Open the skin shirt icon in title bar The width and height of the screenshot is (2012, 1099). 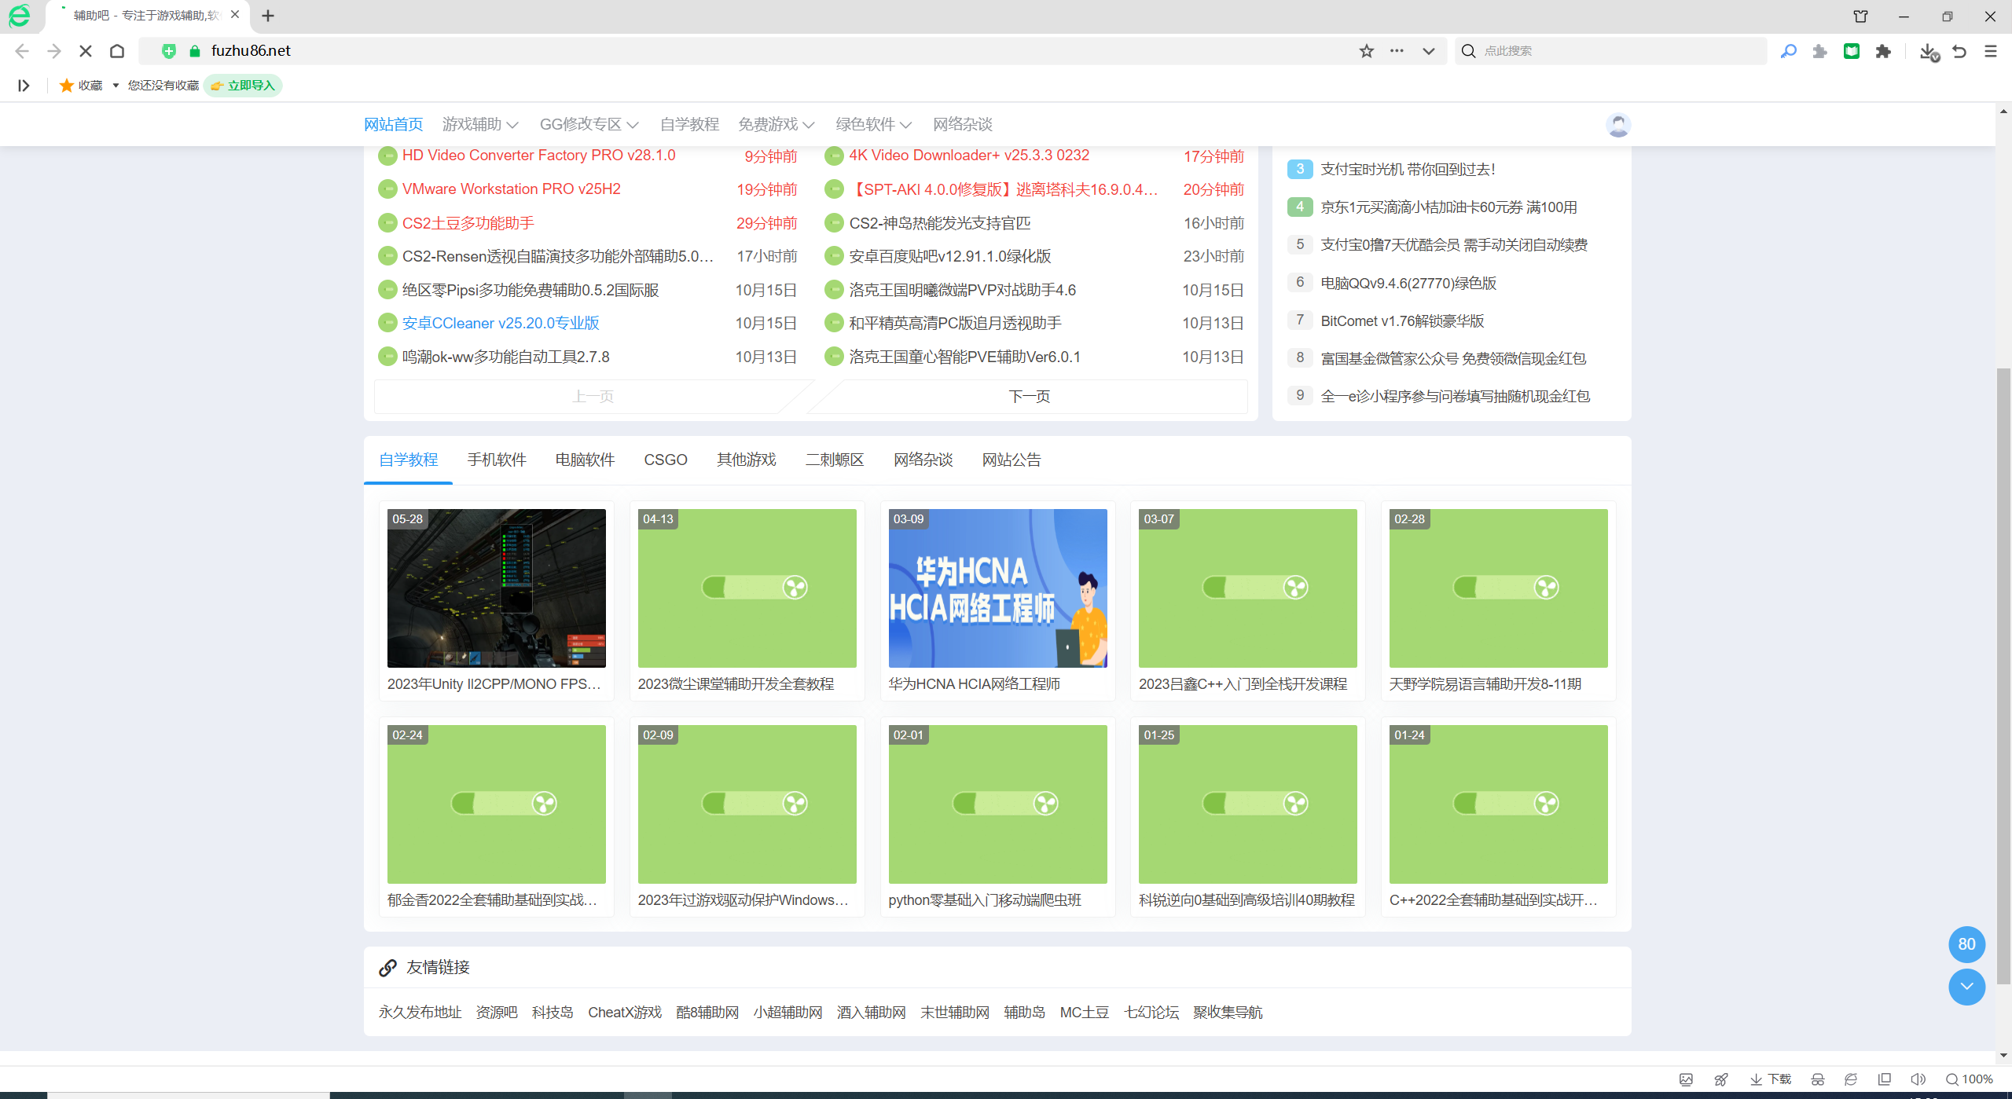[1860, 16]
